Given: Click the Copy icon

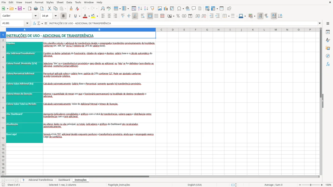Looking at the screenshot, I should (56, 9).
